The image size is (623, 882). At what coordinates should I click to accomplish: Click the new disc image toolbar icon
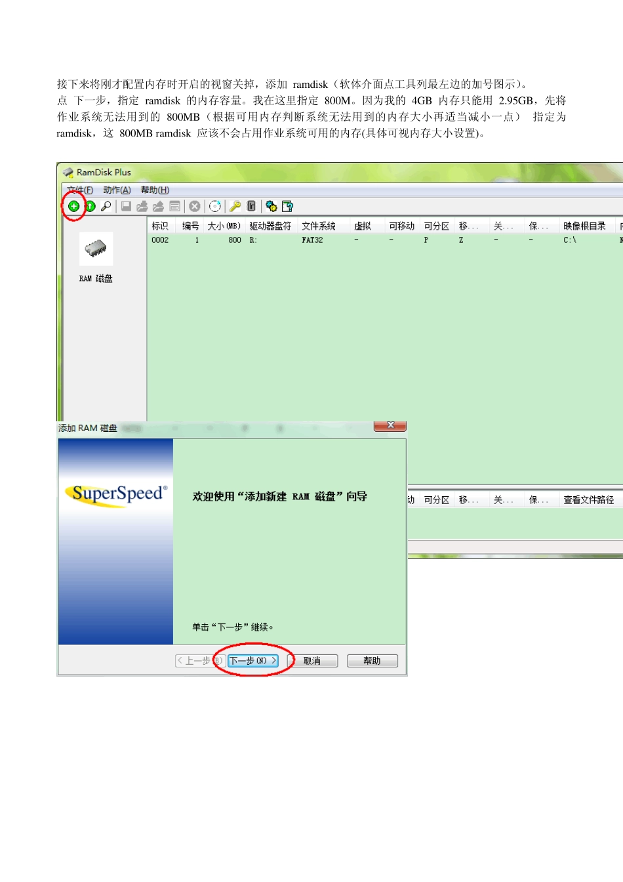point(214,206)
